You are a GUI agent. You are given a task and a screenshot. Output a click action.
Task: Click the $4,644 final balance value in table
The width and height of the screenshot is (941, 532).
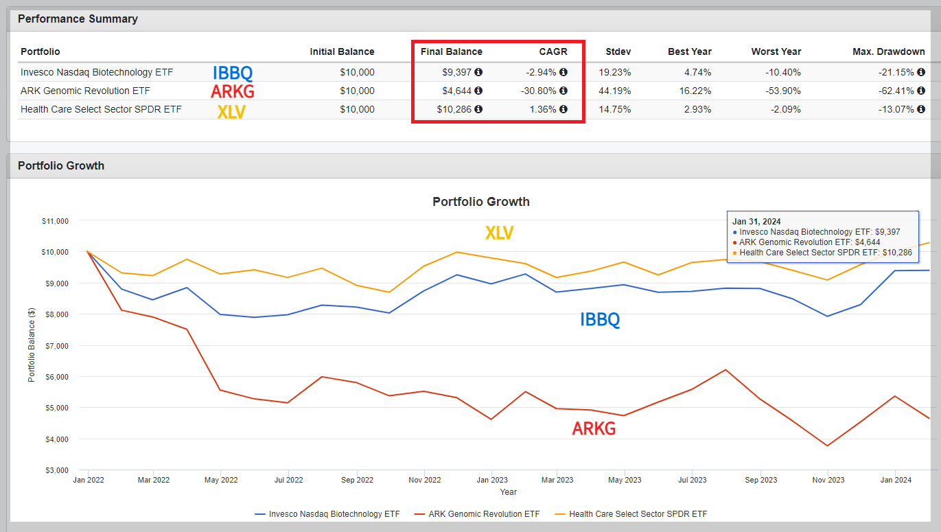click(x=458, y=91)
